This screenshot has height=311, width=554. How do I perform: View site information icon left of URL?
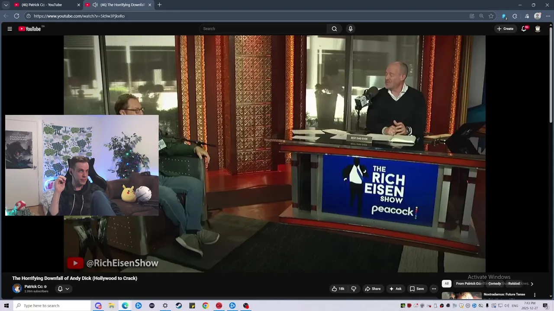click(x=29, y=16)
